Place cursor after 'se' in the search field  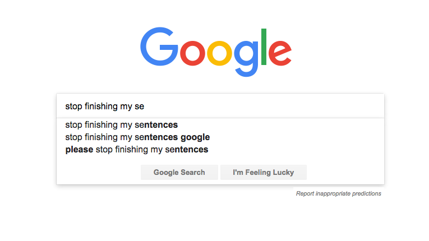click(145, 106)
